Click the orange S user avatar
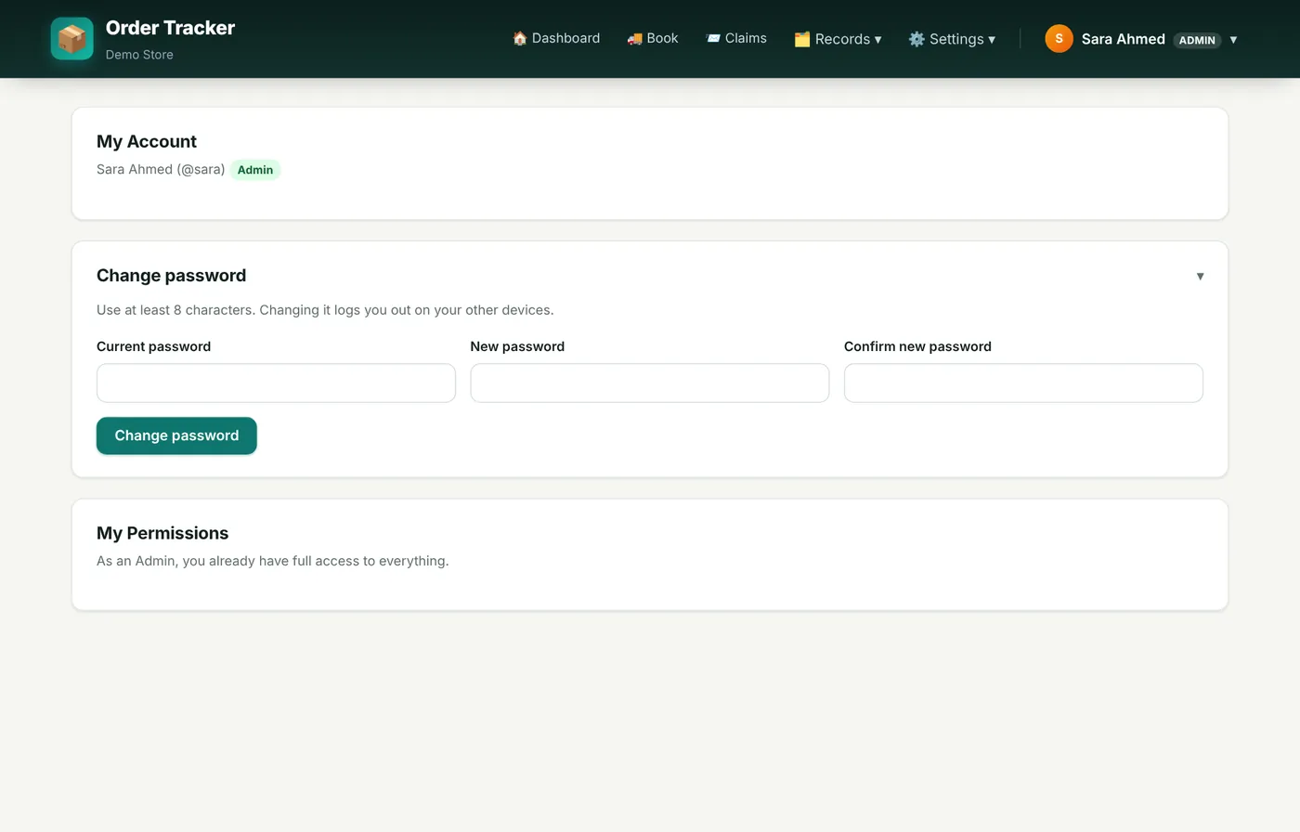The image size is (1300, 832). coord(1059,39)
